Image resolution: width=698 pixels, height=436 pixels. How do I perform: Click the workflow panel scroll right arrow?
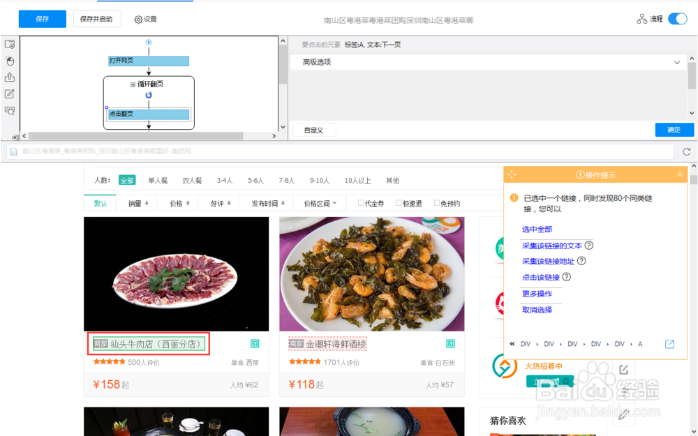pyautogui.click(x=274, y=136)
